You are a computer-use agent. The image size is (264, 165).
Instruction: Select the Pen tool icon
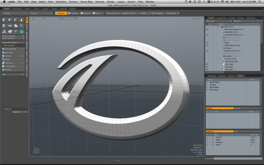tap(16, 26)
